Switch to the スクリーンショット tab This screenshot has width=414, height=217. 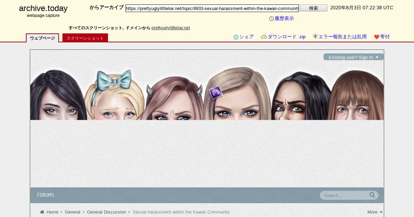pyautogui.click(x=85, y=38)
